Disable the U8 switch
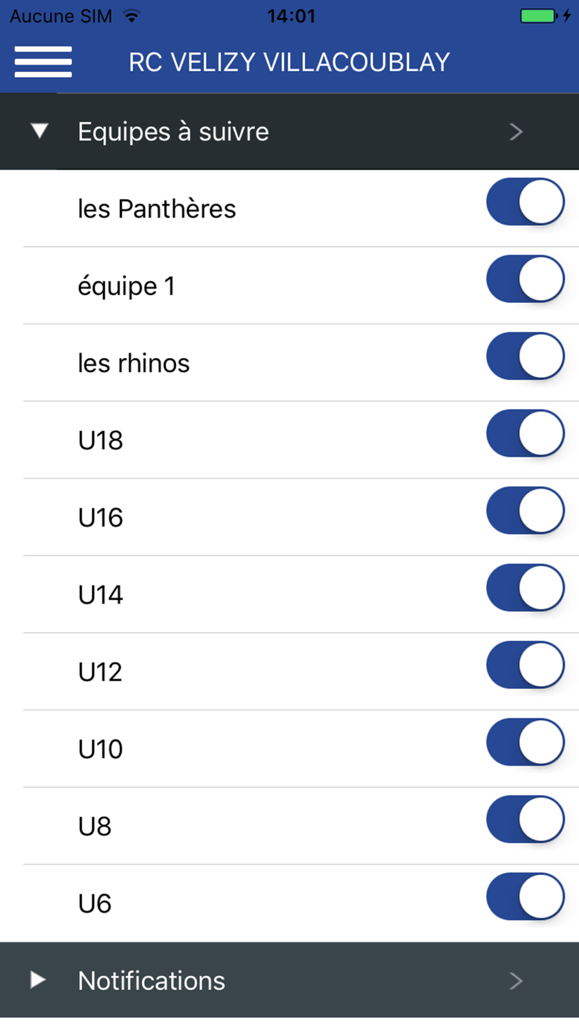 (526, 819)
